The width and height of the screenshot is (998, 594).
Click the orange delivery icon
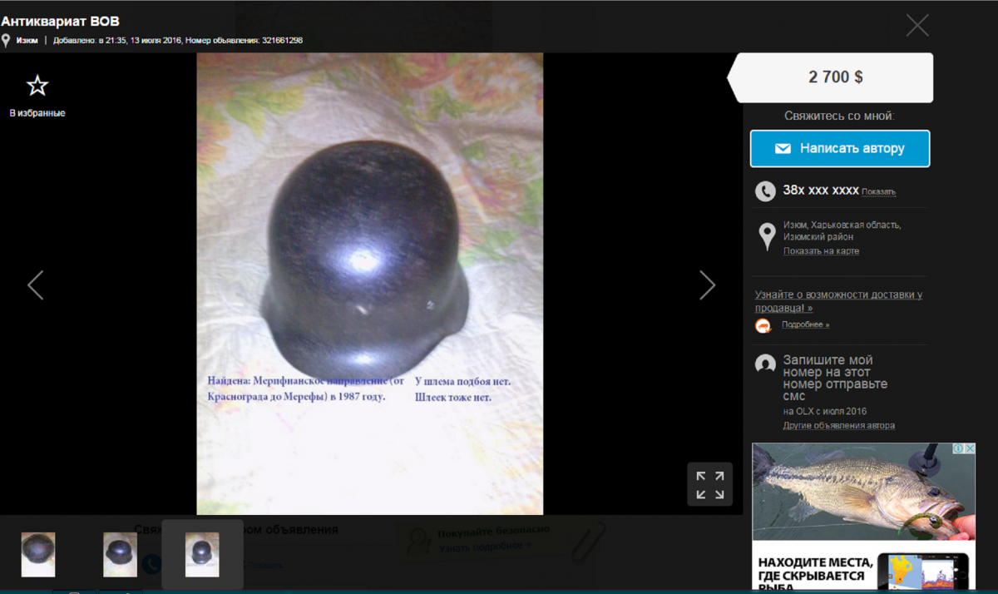763,325
